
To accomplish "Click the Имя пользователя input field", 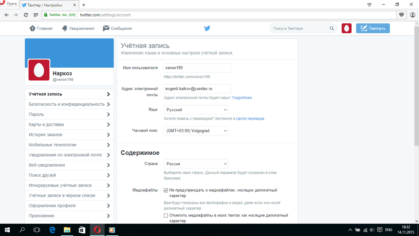I will [x=197, y=68].
